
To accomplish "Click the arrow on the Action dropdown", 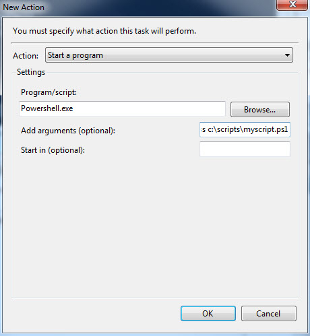I will click(287, 55).
